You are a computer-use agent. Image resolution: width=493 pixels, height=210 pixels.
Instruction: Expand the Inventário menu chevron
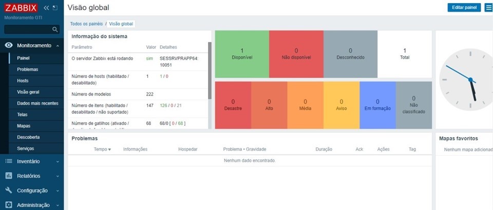pyautogui.click(x=58, y=161)
